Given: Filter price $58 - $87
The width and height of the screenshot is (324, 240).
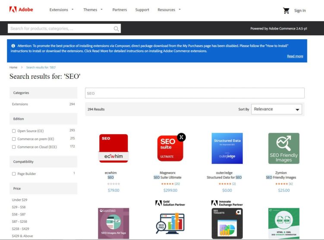Looking at the screenshot, I should pyautogui.click(x=19, y=214).
